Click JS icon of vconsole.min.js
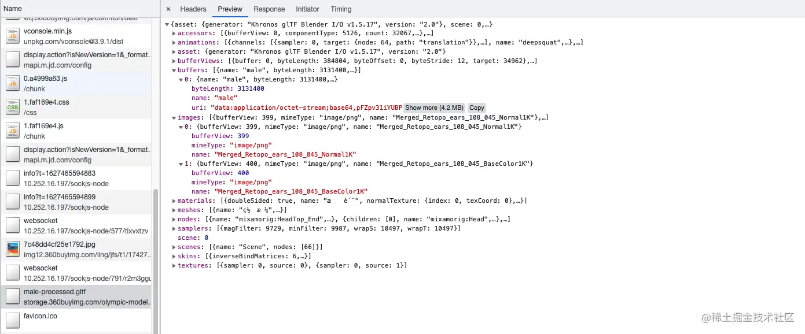This screenshot has width=805, height=334. tap(12, 36)
